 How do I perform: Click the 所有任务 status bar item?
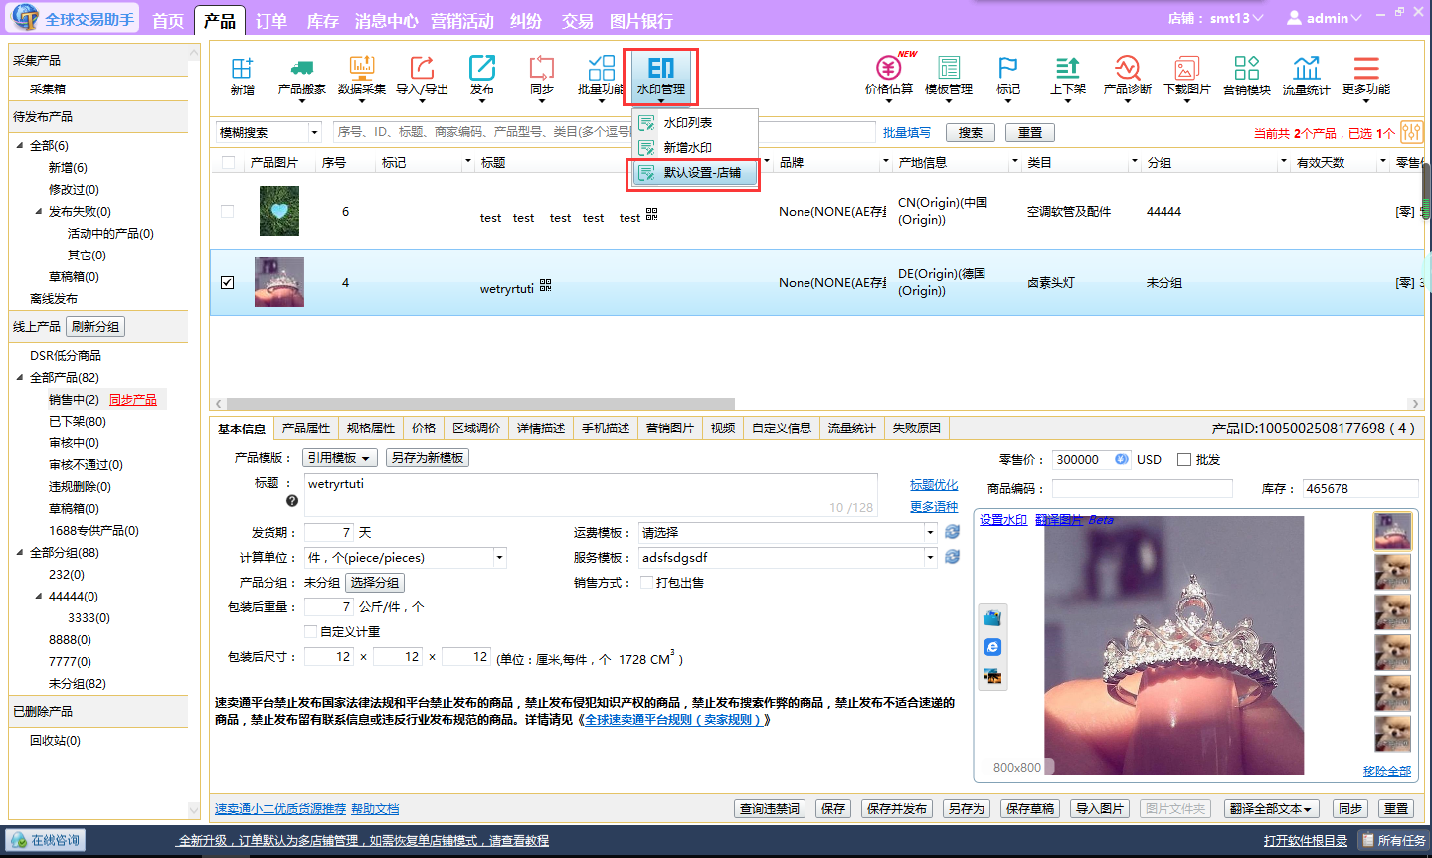pos(1393,840)
